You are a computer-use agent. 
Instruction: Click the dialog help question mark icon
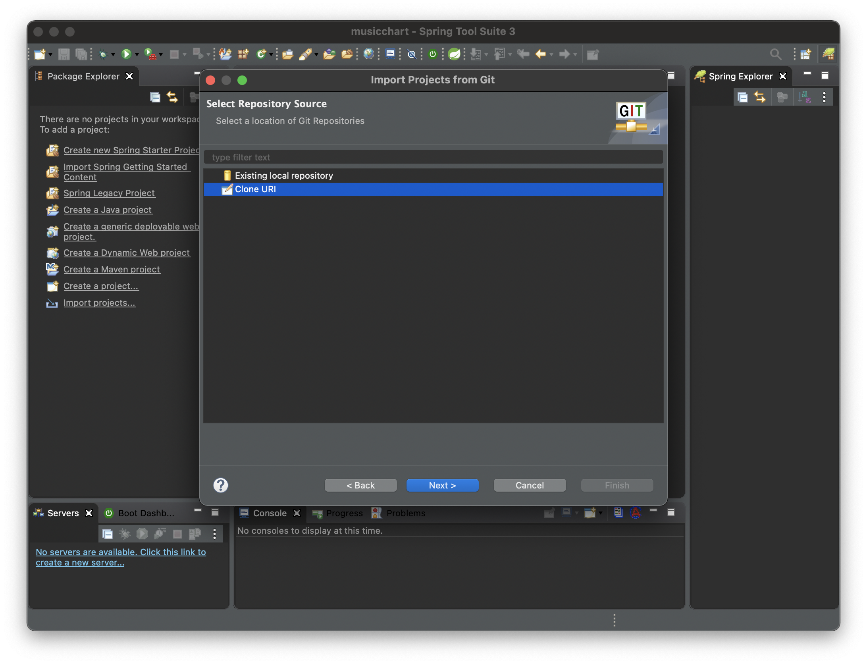point(221,485)
